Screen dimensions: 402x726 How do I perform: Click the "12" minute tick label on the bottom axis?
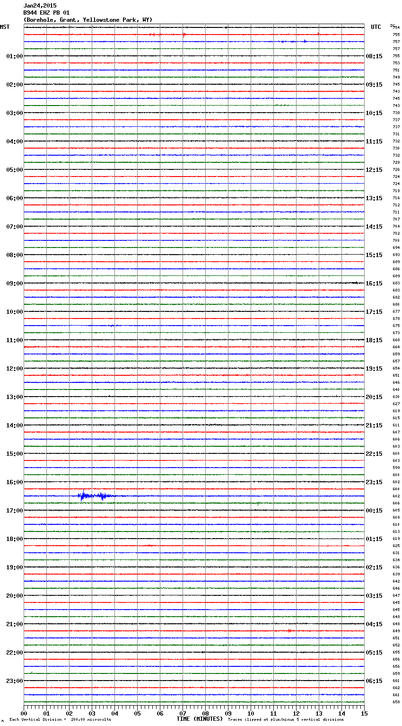tap(296, 713)
